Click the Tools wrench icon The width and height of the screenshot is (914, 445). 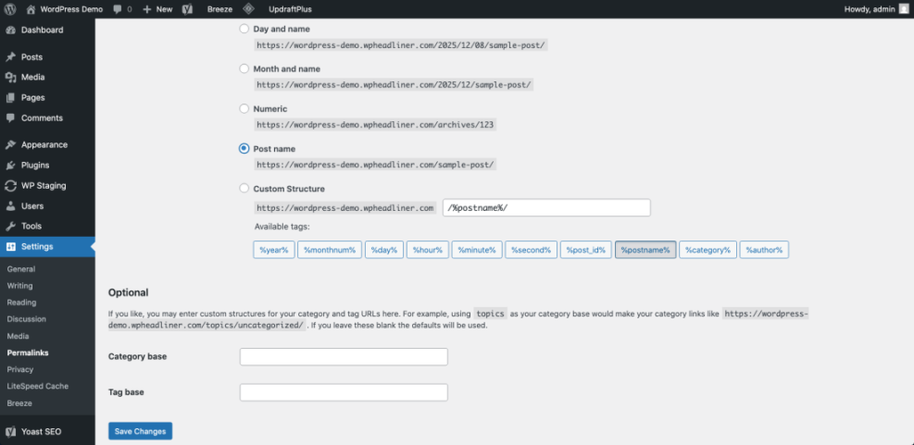10,226
